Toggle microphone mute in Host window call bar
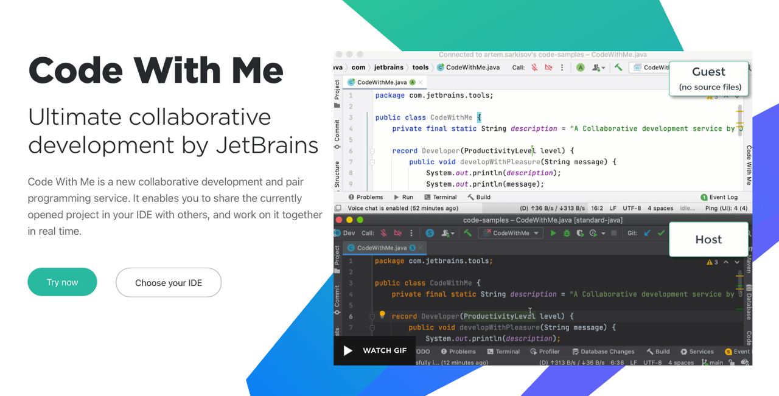779x396 pixels. coord(384,233)
